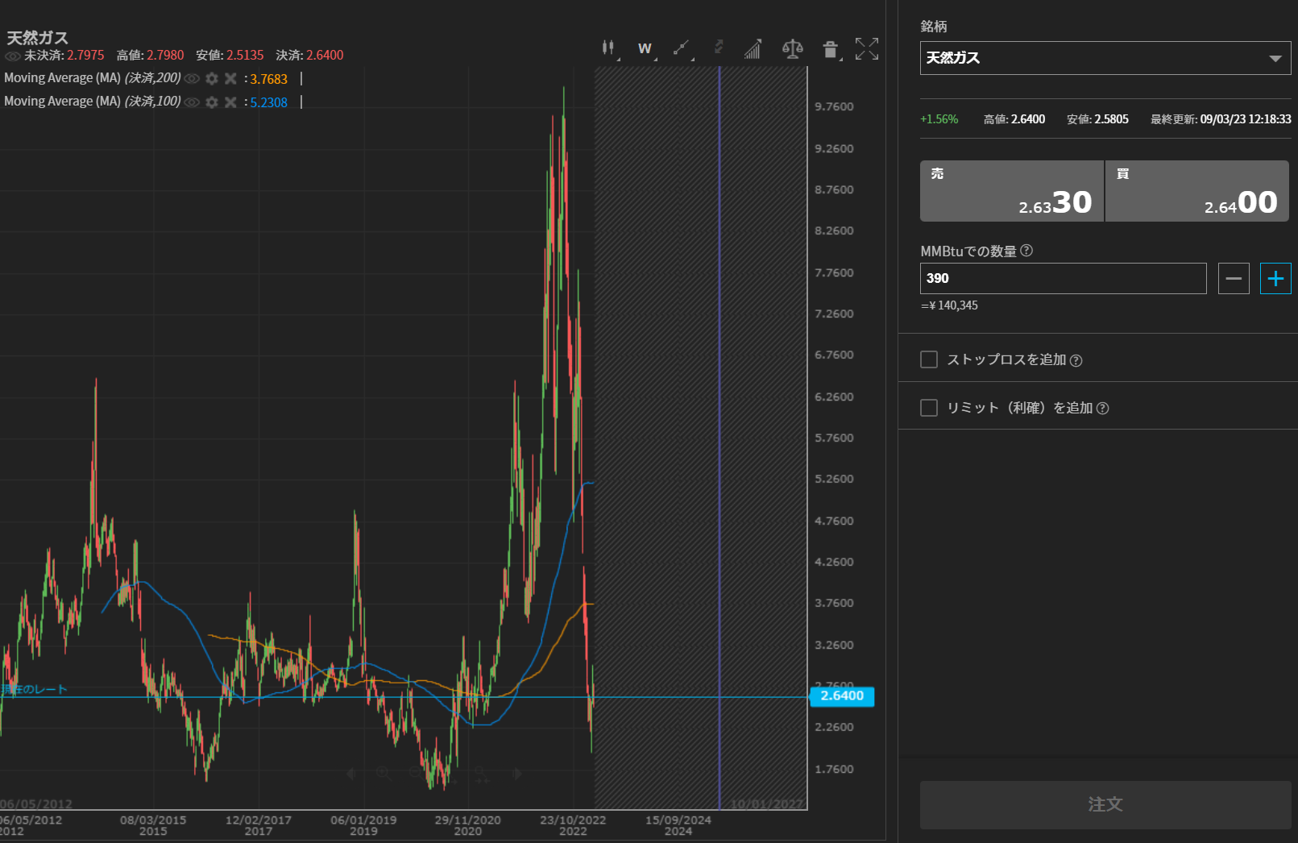Image resolution: width=1298 pixels, height=843 pixels.
Task: Toggle visibility of MA 100 indicator
Action: 192,102
